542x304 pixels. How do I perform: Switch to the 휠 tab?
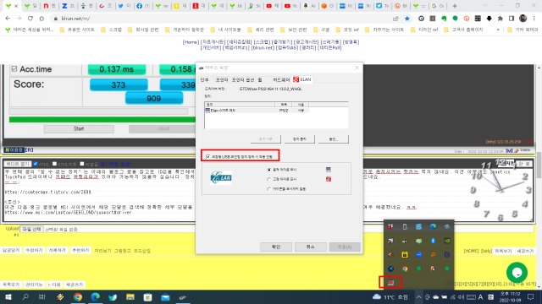(260, 79)
